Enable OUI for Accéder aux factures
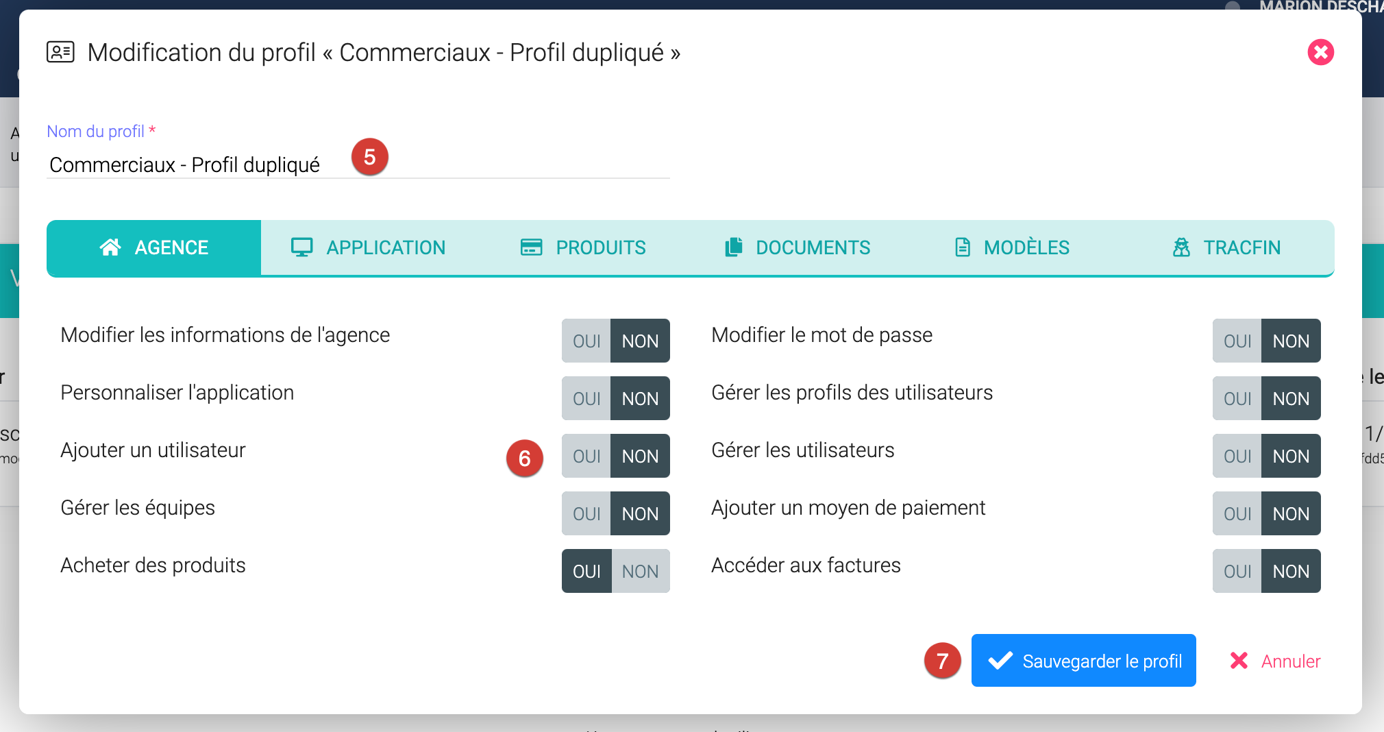Image resolution: width=1384 pixels, height=732 pixels. (1237, 572)
